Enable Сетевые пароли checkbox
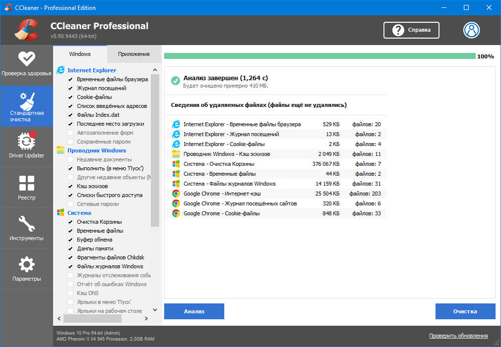This screenshot has width=501, height=347. click(x=70, y=204)
